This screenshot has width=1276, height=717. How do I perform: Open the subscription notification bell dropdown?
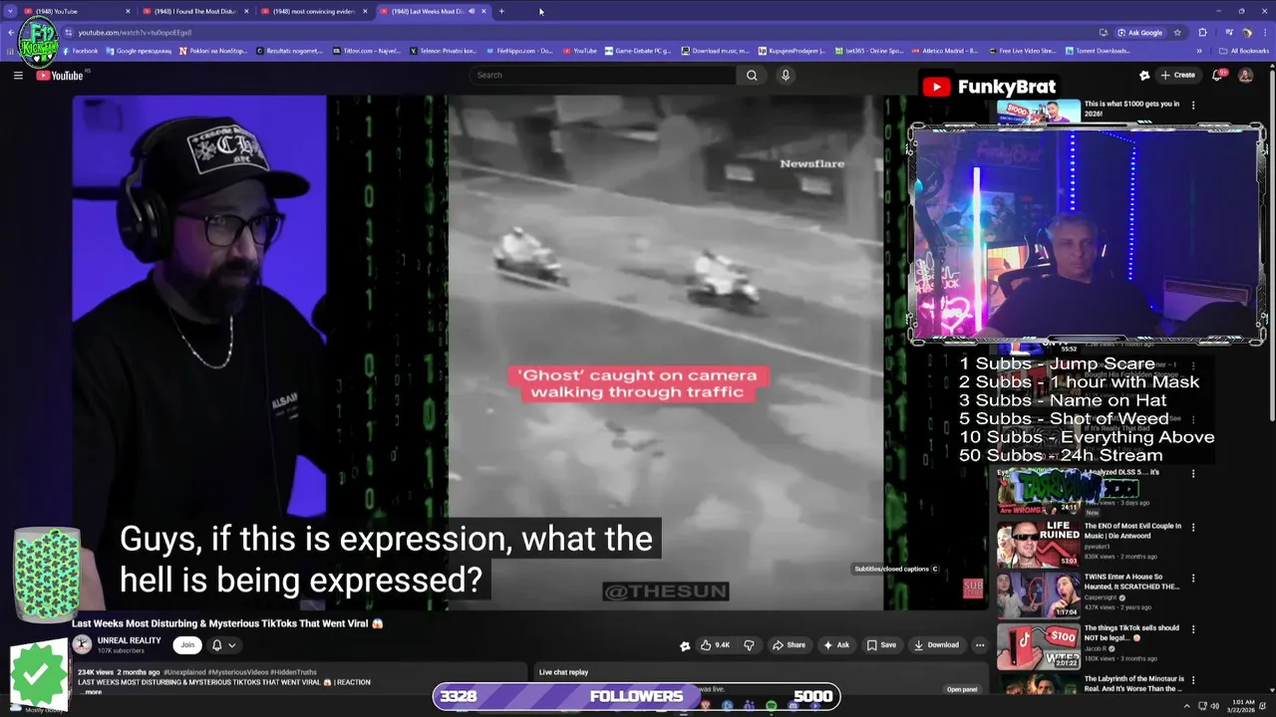223,644
